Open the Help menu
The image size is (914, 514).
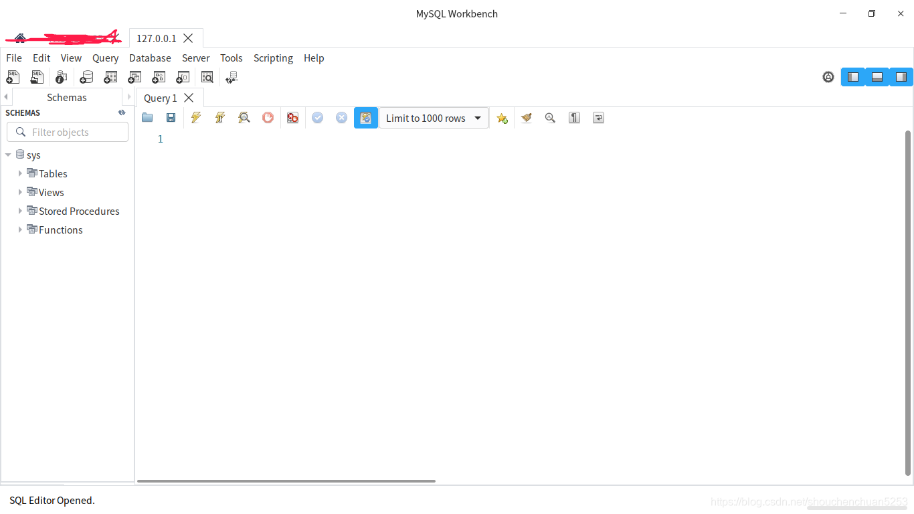(x=314, y=58)
